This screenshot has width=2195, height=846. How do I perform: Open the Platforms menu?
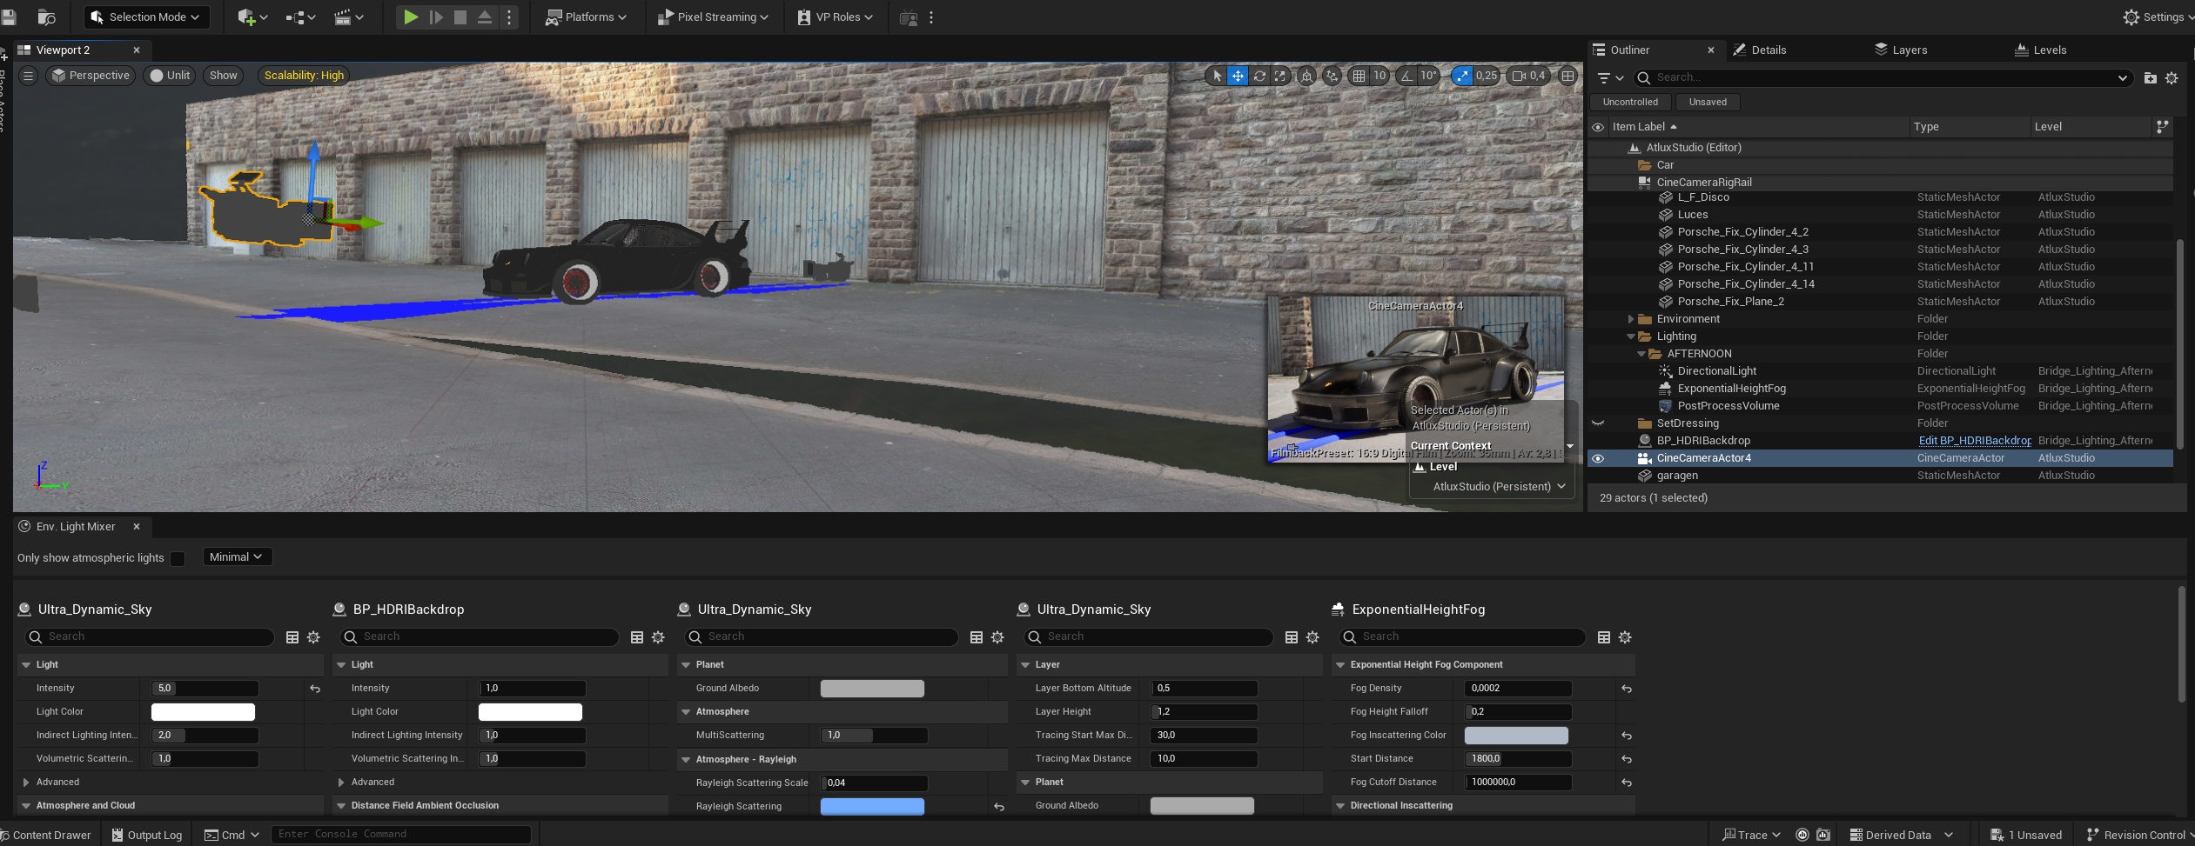pyautogui.click(x=586, y=17)
